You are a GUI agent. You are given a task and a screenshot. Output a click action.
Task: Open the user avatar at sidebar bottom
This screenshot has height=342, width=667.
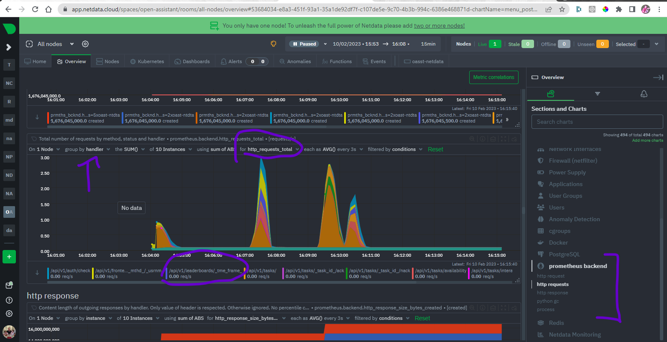(x=9, y=332)
